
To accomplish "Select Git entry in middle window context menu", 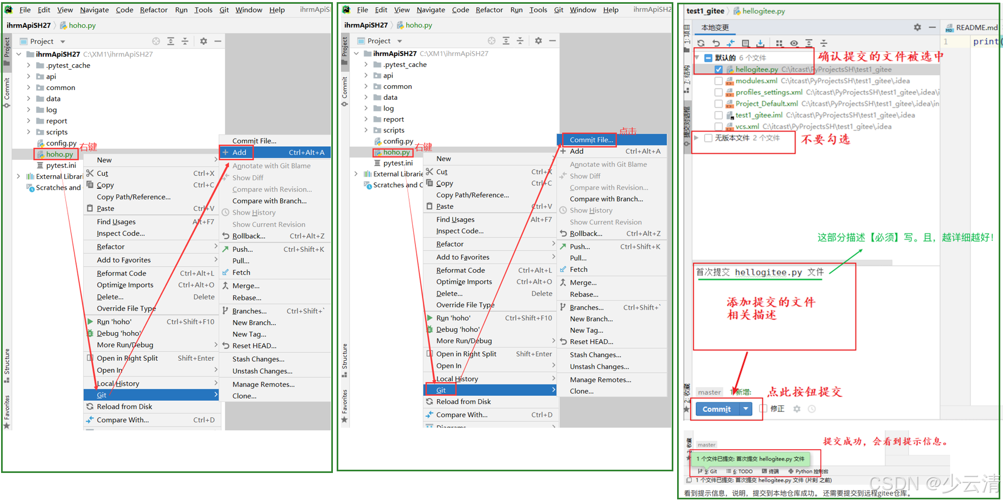I will (x=489, y=390).
